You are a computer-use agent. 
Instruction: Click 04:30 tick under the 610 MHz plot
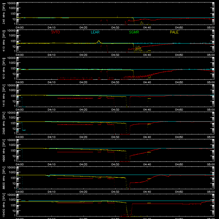pos(115,82)
